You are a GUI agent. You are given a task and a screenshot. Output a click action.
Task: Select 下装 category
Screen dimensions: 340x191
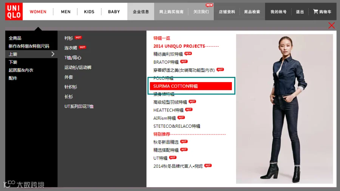click(13, 62)
